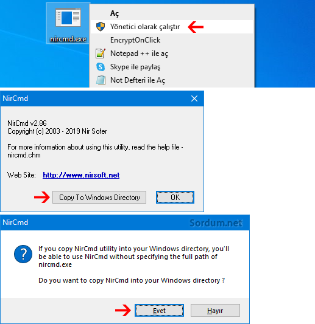Close the NirCmd about dialog

(x=194, y=98)
